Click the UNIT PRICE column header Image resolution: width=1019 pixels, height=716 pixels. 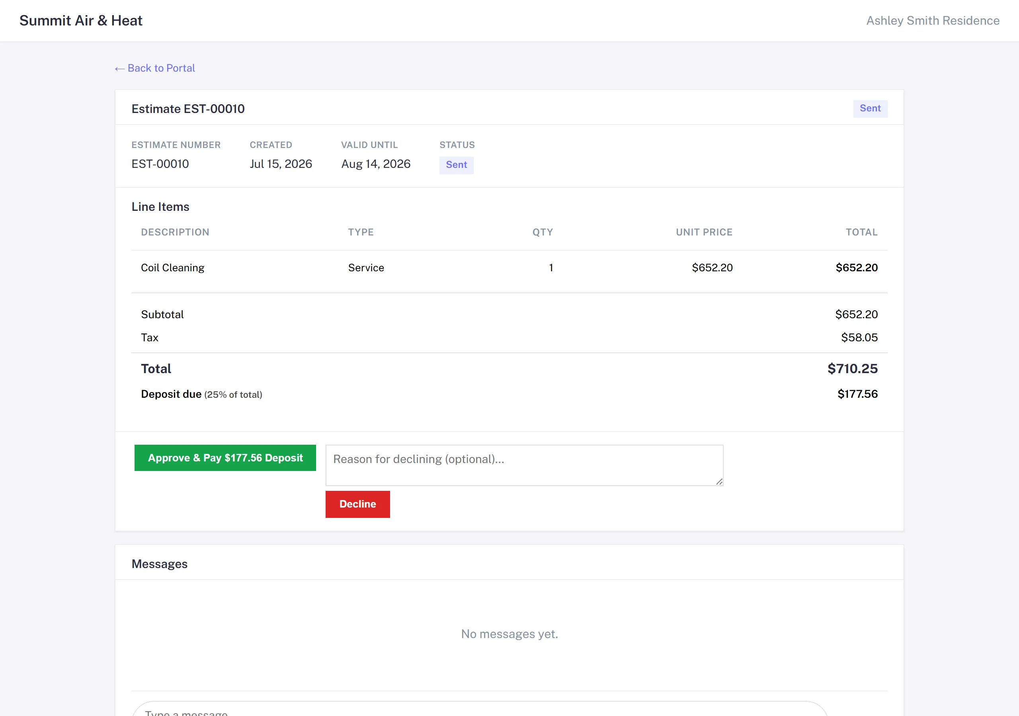pos(704,232)
